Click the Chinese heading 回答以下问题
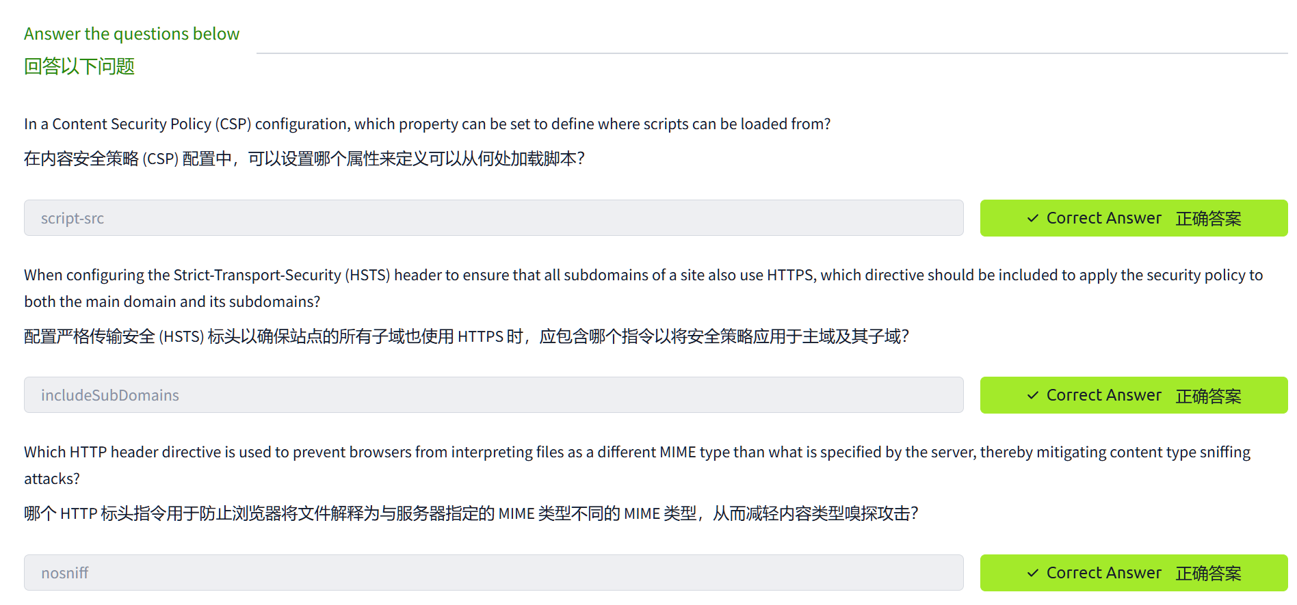This screenshot has height=605, width=1297. 79,66
